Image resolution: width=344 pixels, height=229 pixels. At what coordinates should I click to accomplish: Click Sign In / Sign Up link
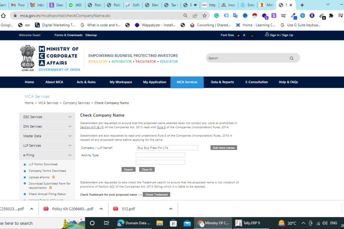click(279, 35)
